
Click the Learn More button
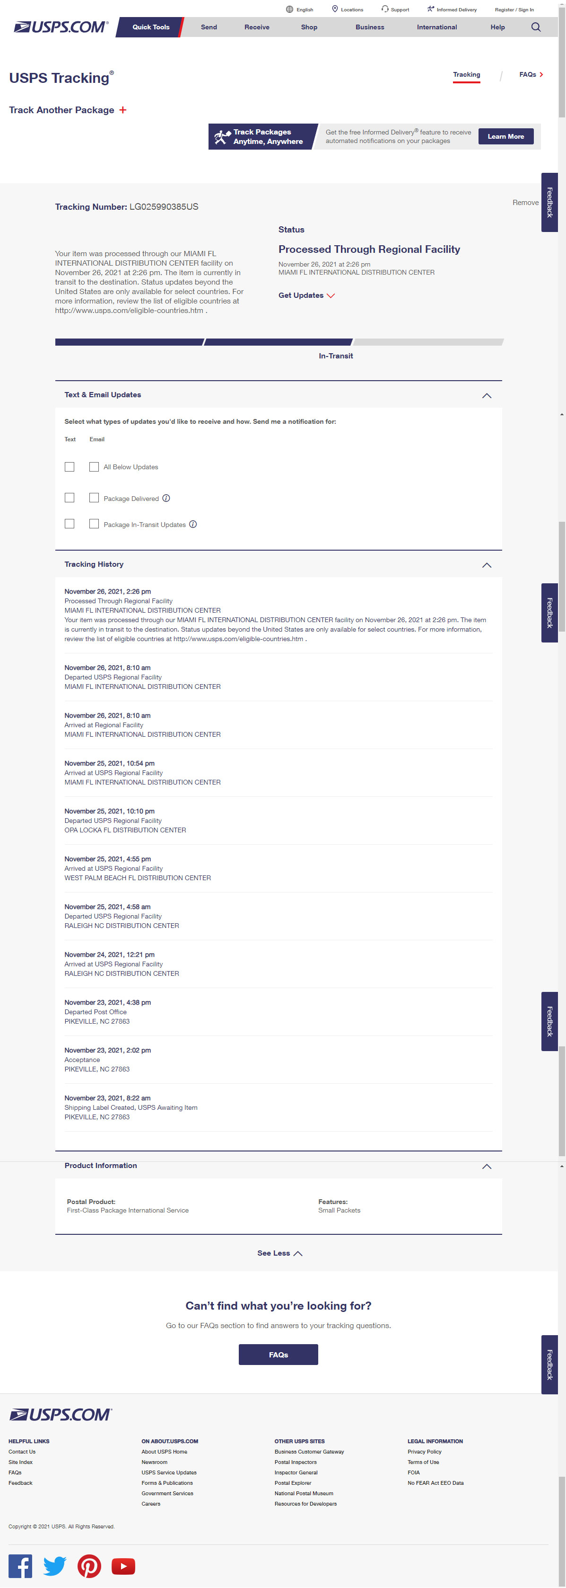coord(505,136)
